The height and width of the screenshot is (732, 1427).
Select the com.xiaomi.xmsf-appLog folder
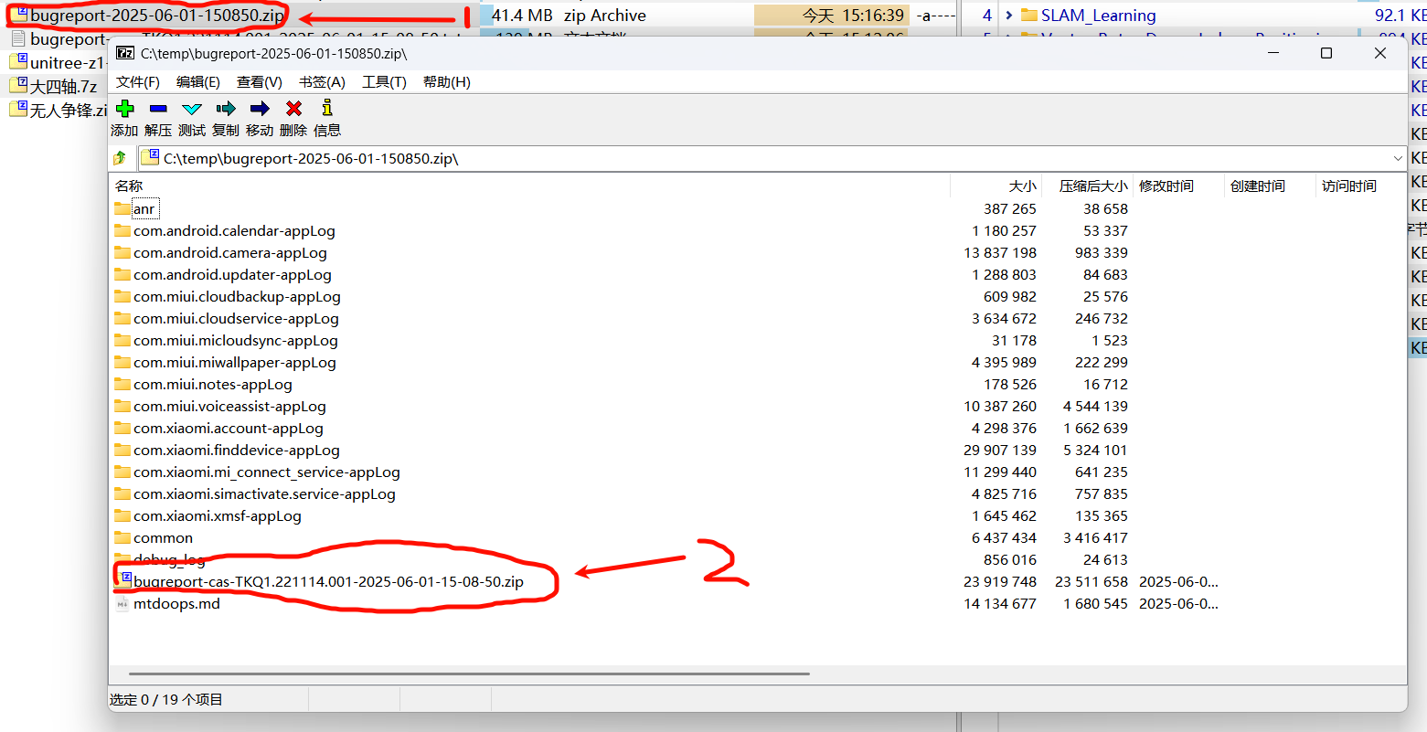click(x=218, y=516)
